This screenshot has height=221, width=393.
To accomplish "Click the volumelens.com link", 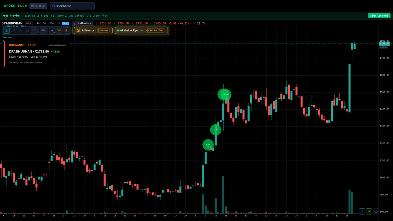I will pos(57,45).
